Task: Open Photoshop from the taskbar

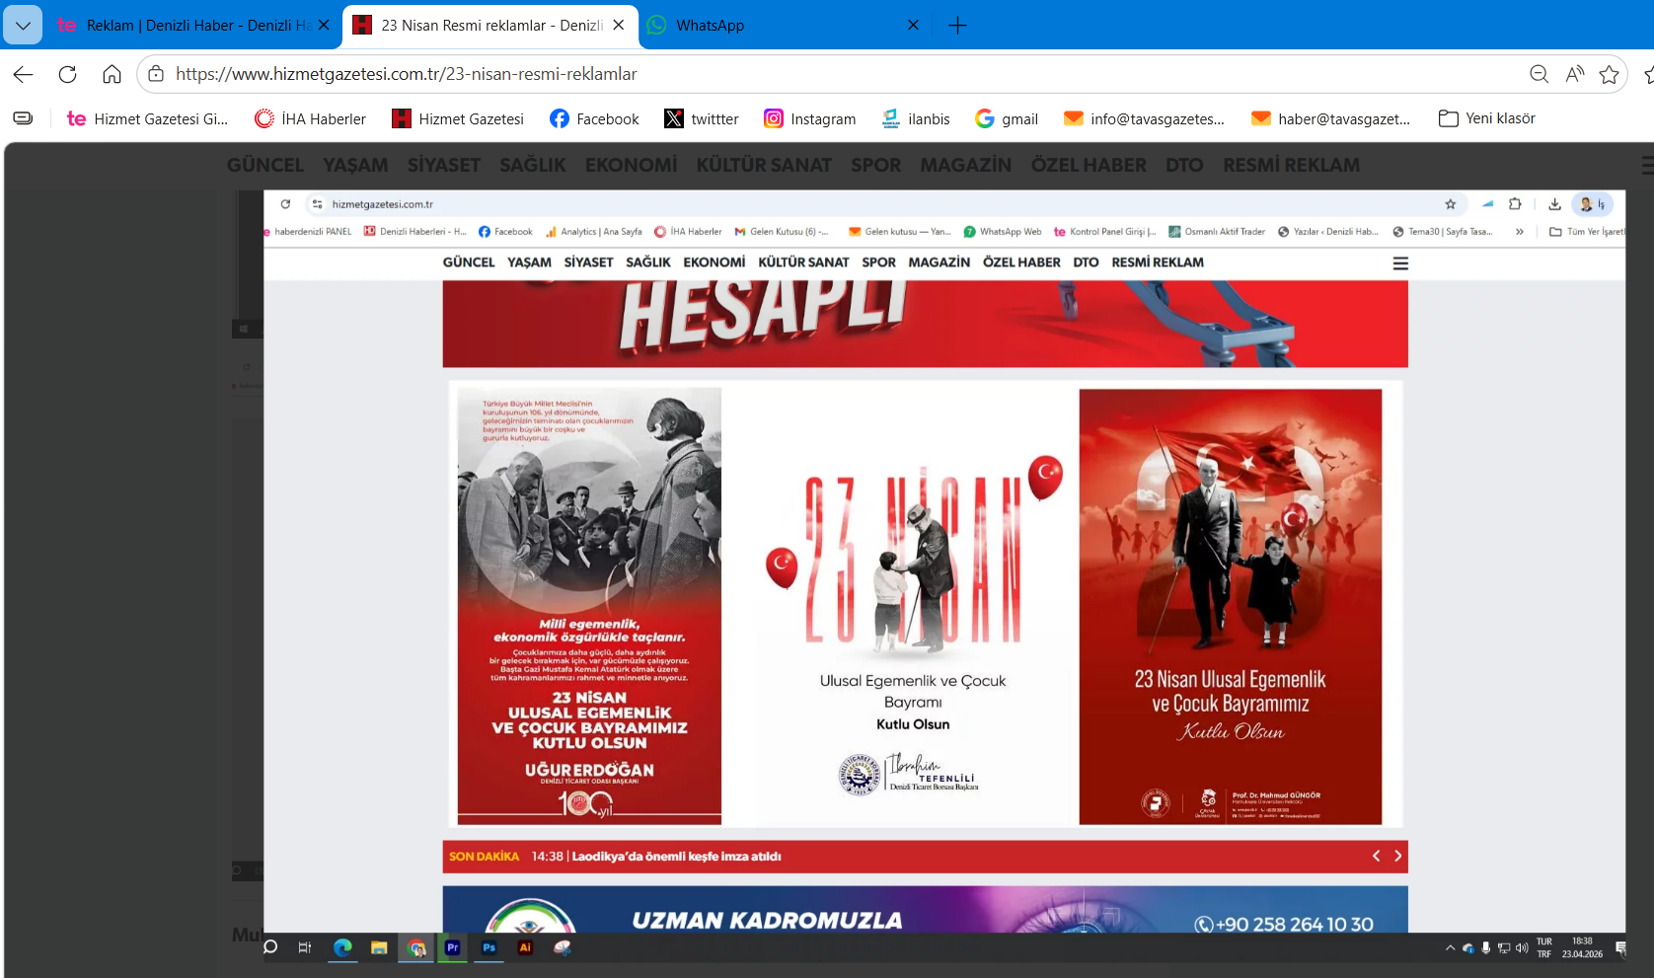Action: 489,947
